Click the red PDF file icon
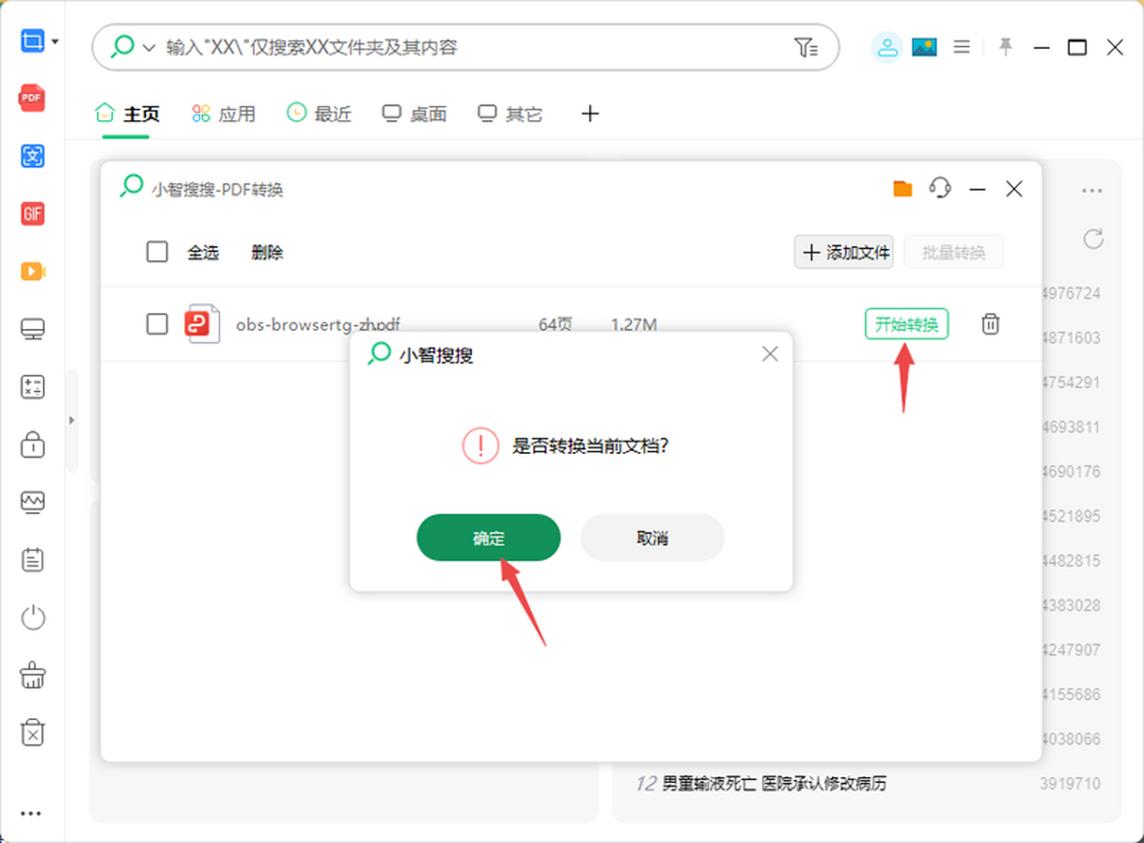This screenshot has width=1144, height=843. point(201,324)
